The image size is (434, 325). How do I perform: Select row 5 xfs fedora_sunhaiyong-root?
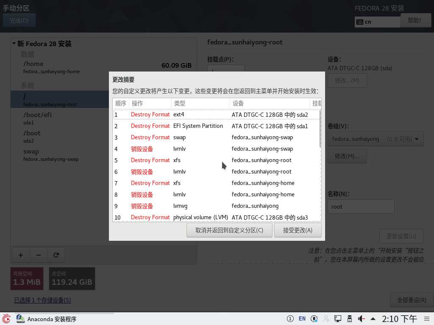tap(217, 160)
